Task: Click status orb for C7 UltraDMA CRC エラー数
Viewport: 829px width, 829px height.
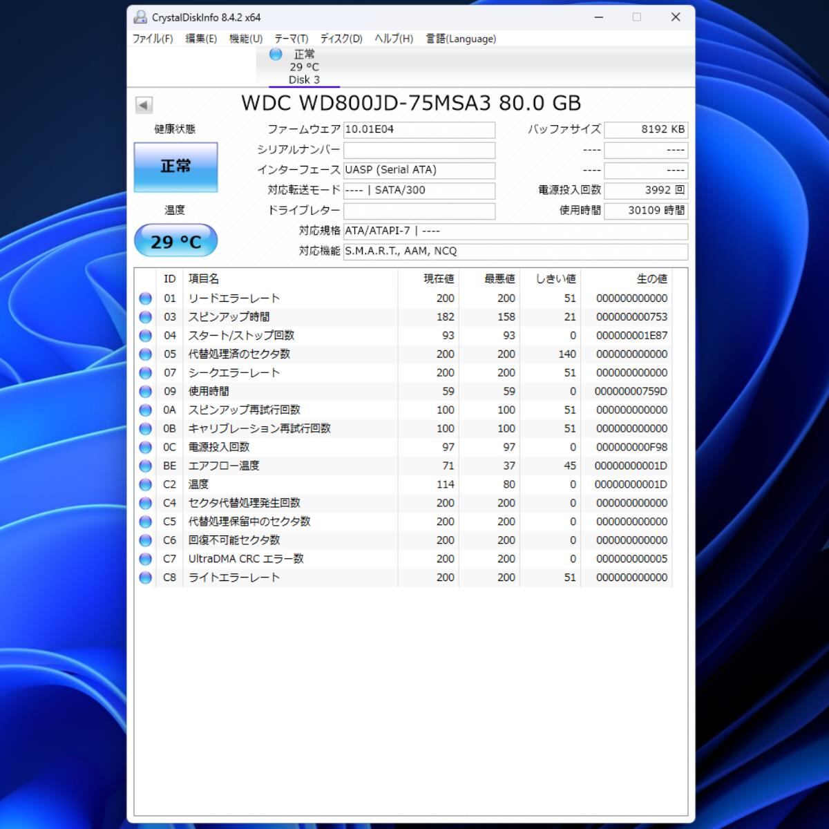Action: (145, 559)
